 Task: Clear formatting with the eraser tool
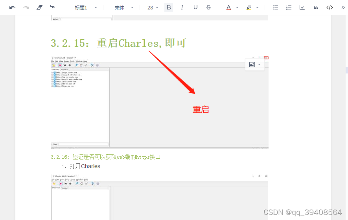tap(39, 7)
